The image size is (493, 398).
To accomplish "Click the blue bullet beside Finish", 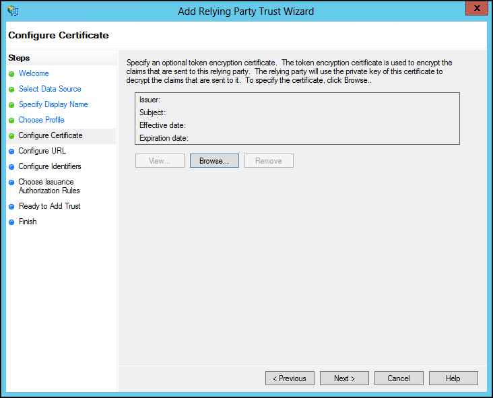I will (x=11, y=222).
